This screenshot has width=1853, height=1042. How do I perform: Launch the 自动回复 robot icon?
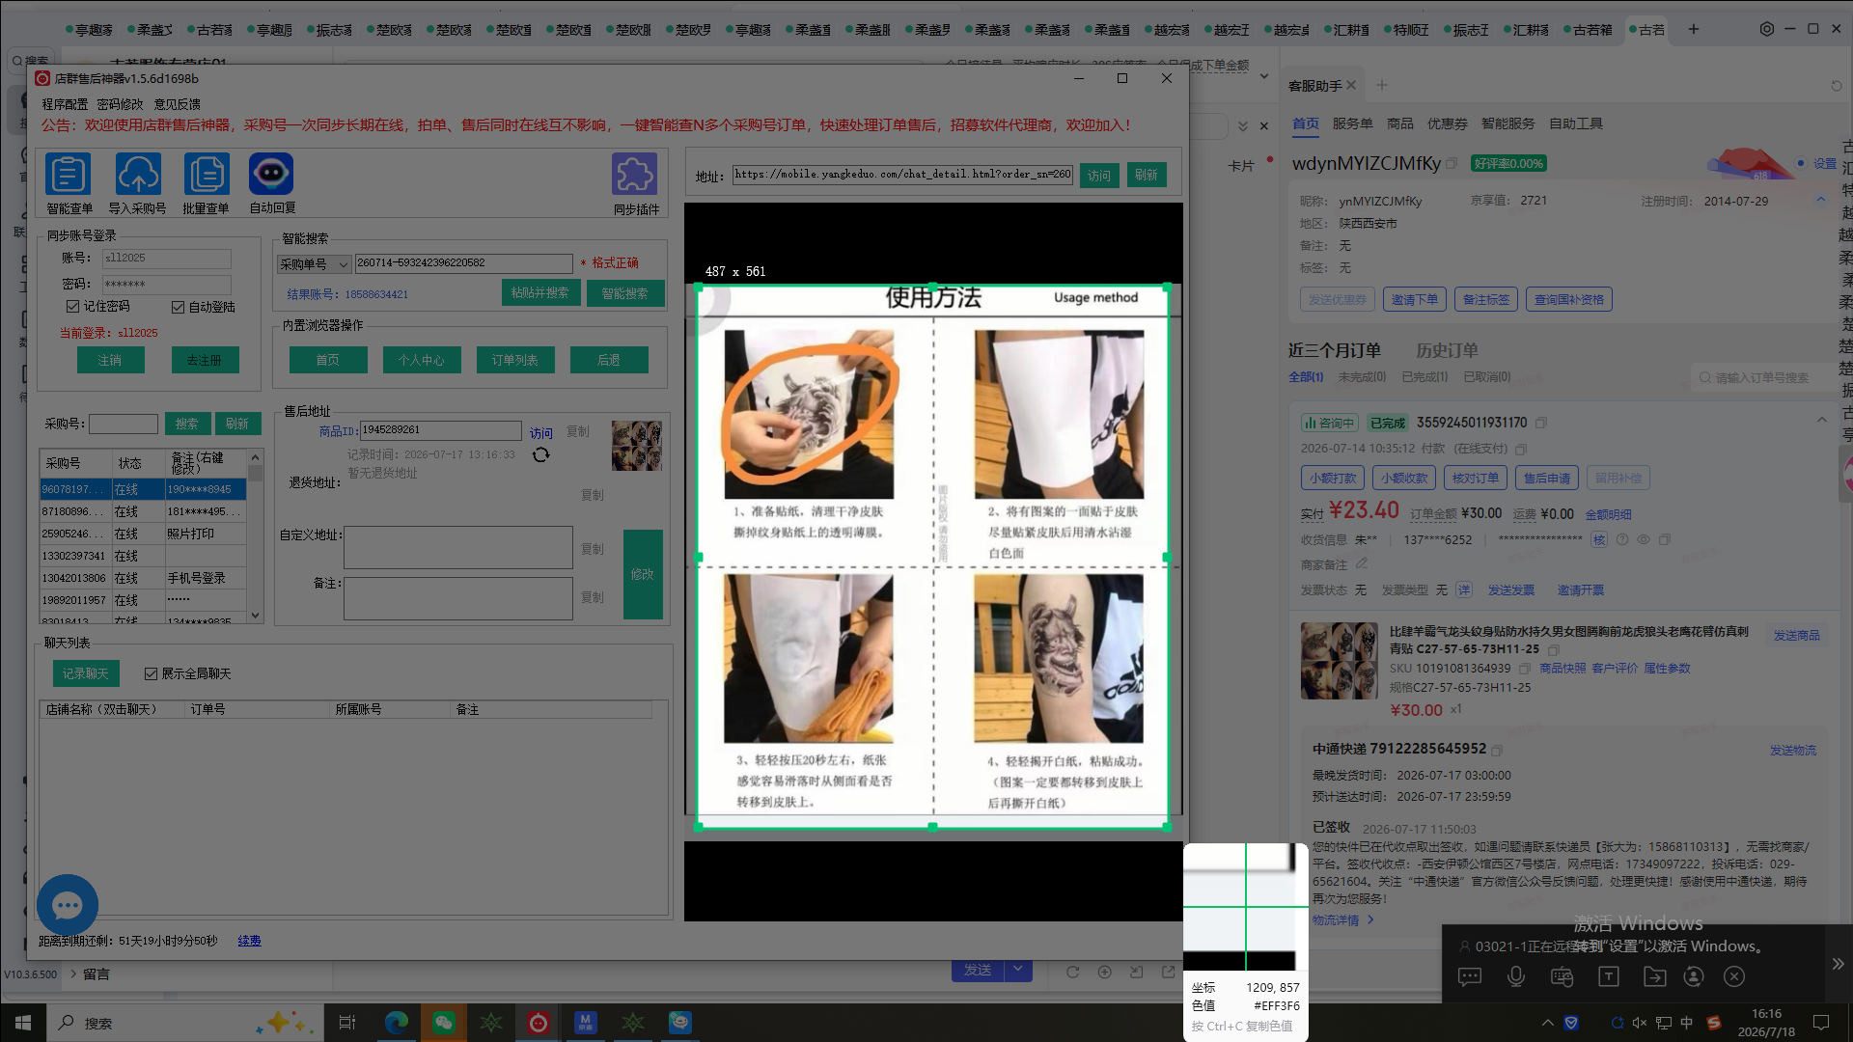pyautogui.click(x=271, y=175)
